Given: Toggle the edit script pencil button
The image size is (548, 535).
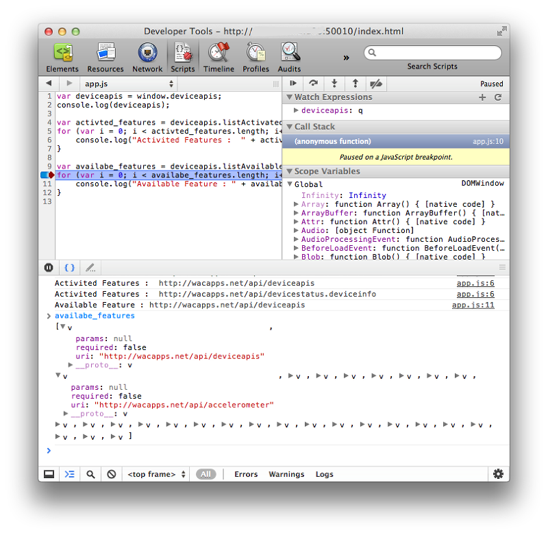Looking at the screenshot, I should pos(90,268).
